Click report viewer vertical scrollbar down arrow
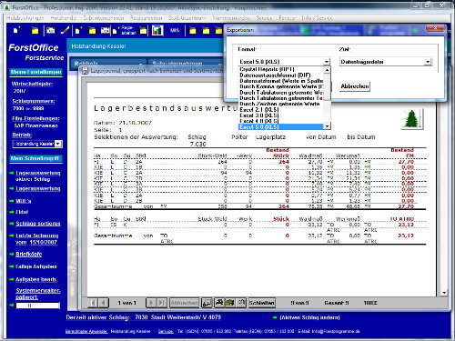 coord(444,293)
